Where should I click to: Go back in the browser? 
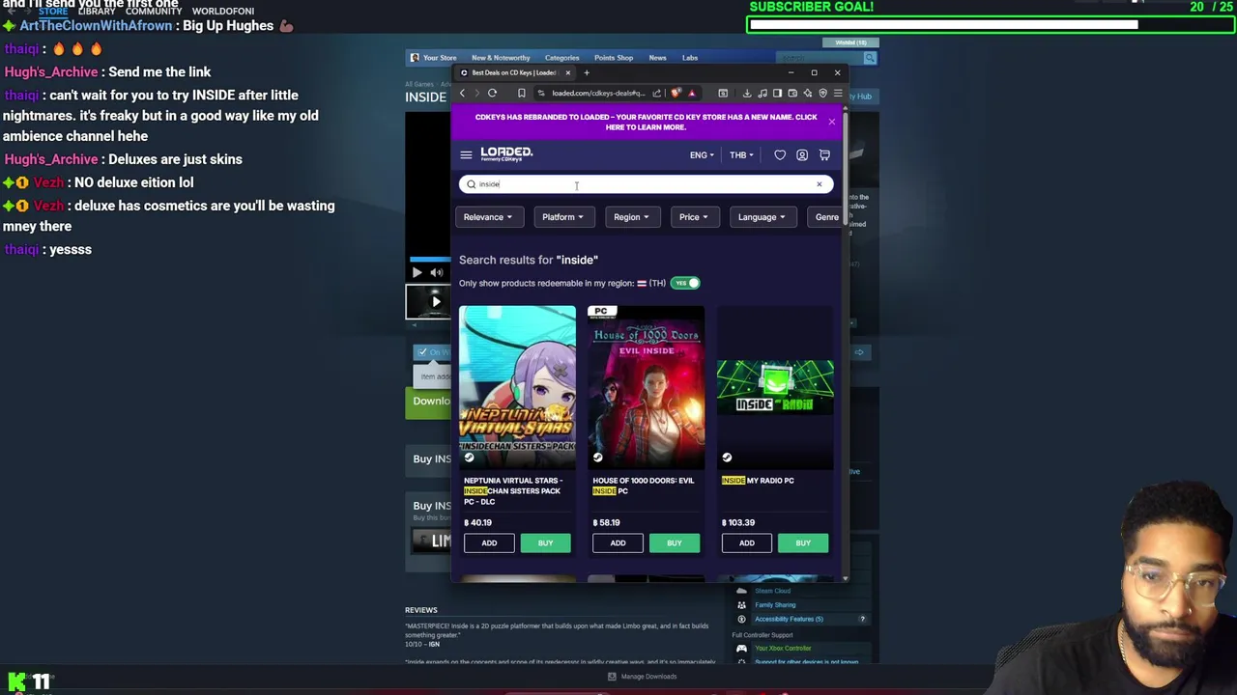[462, 94]
